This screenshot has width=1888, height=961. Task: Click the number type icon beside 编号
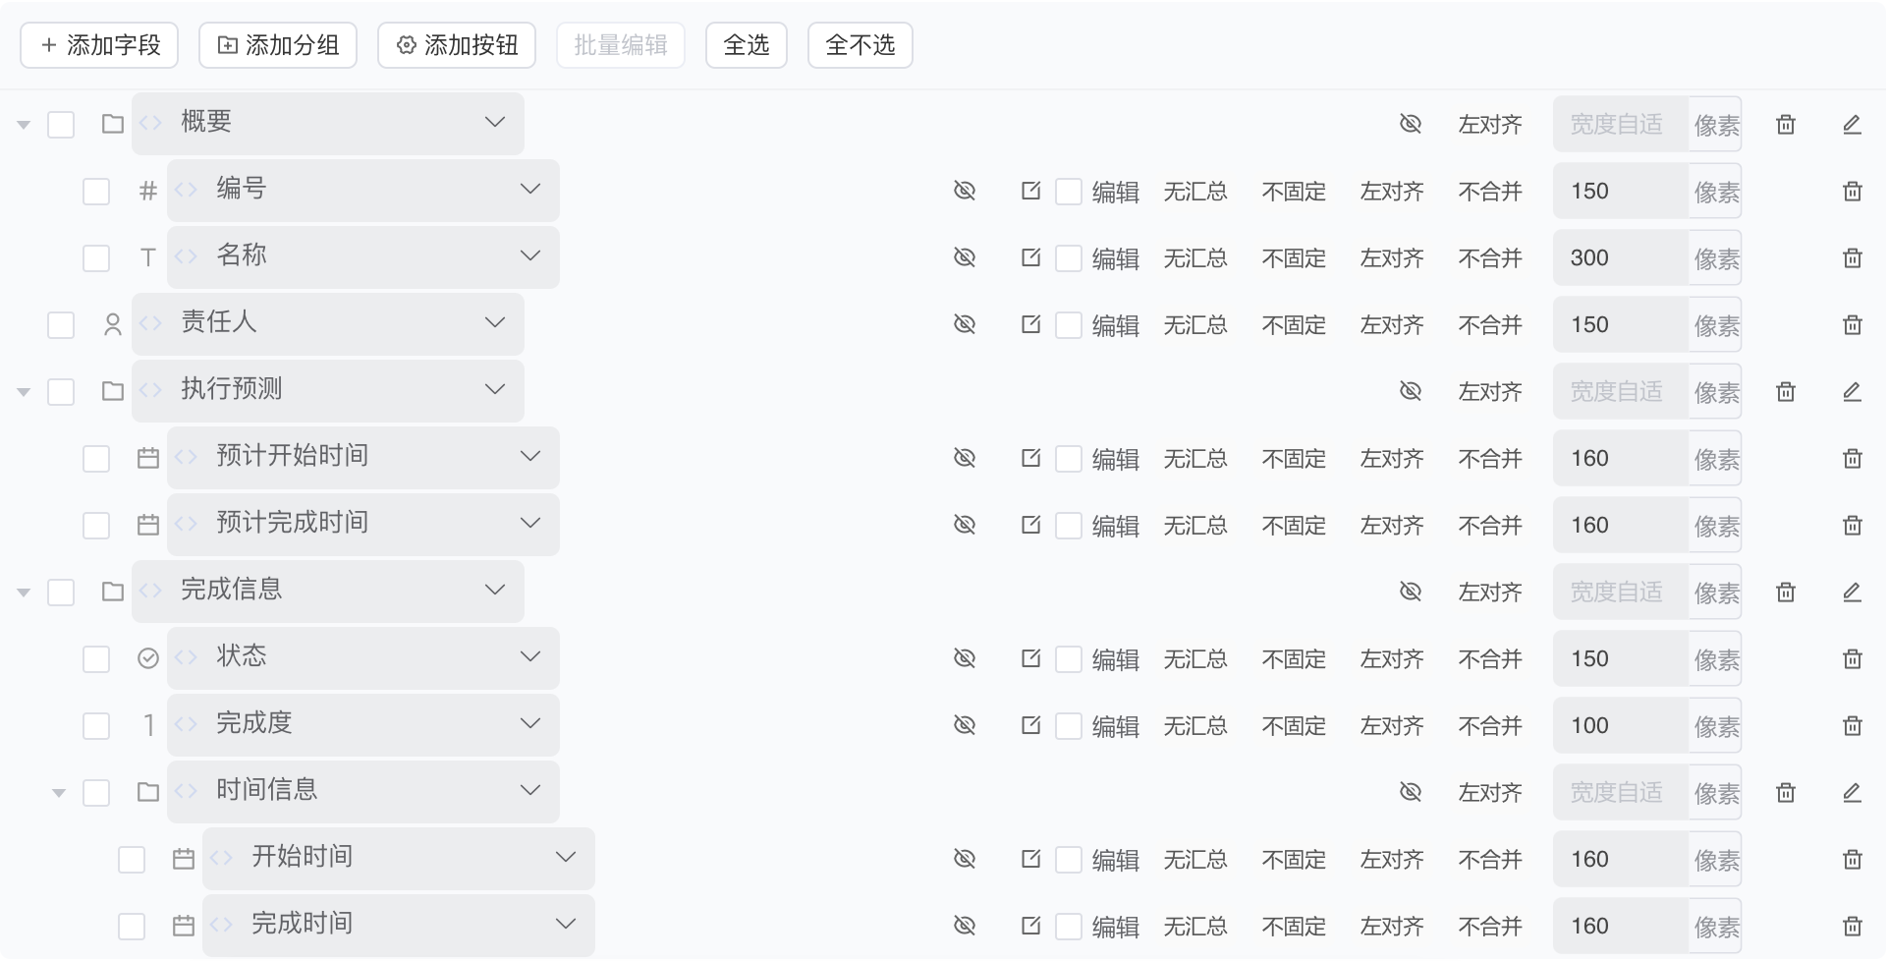pyautogui.click(x=147, y=190)
